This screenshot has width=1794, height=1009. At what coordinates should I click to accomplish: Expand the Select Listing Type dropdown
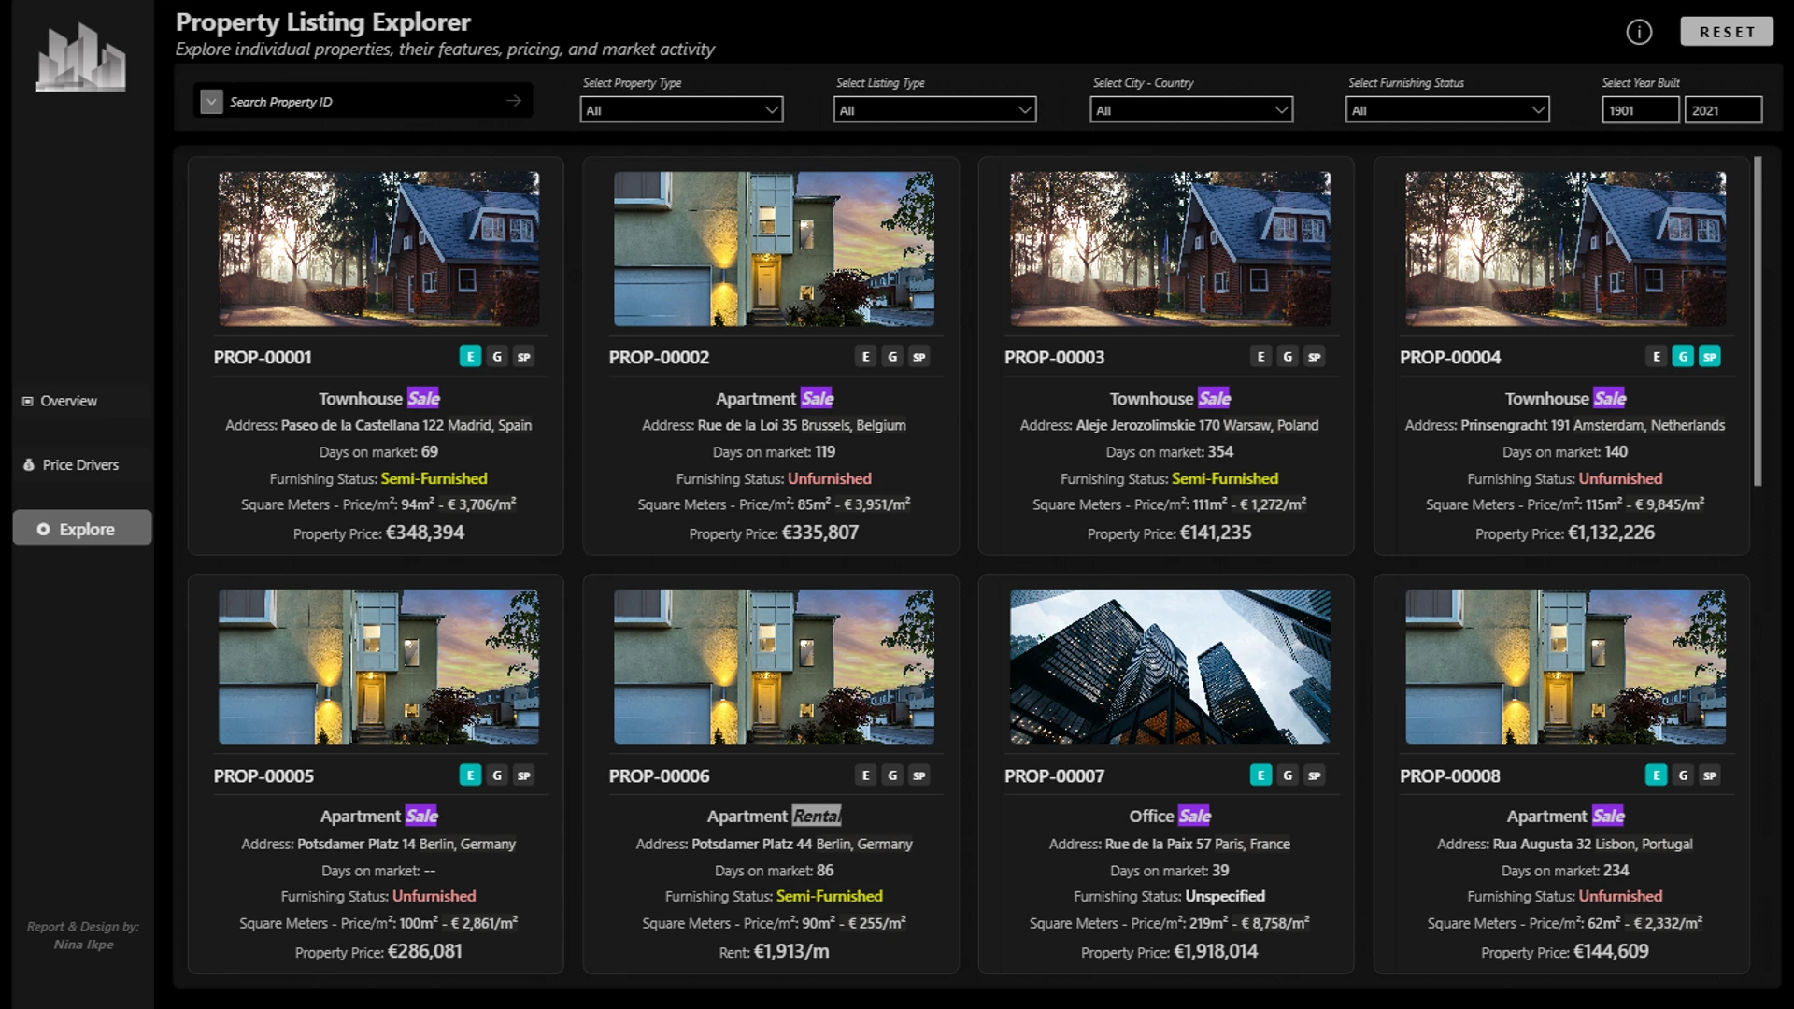coord(934,110)
